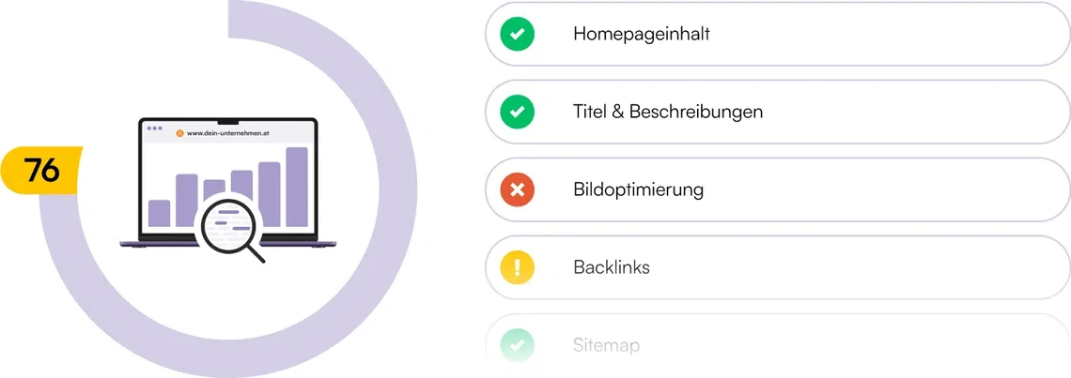This screenshot has height=378, width=1071.
Task: Click the red X icon for Bildoptimierung
Action: (x=517, y=190)
